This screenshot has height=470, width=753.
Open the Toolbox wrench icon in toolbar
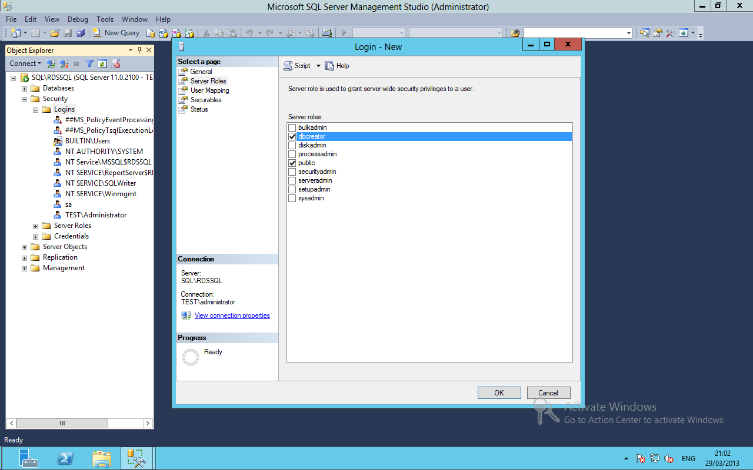tap(671, 33)
